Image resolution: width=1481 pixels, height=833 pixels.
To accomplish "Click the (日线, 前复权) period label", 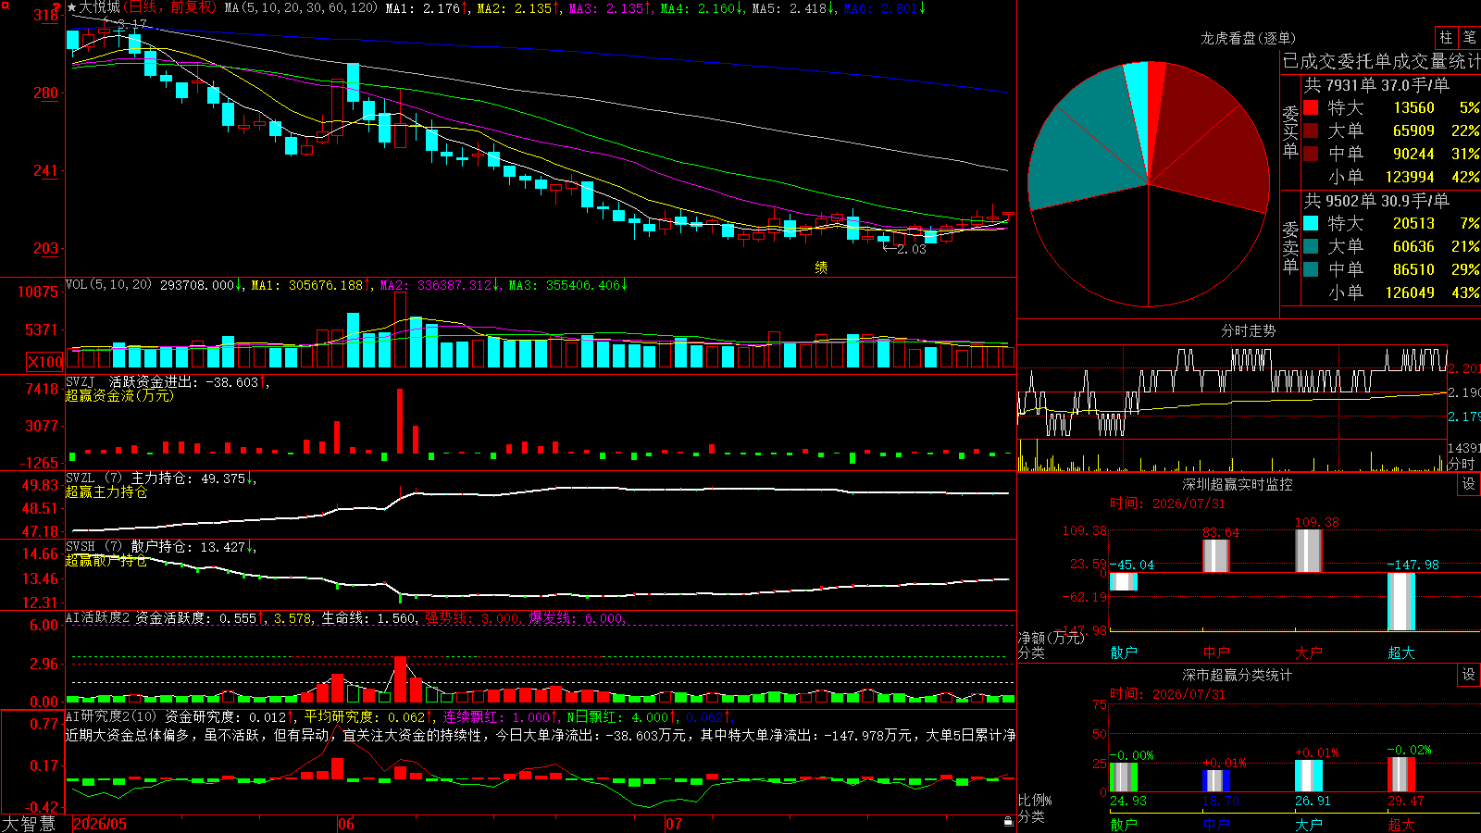I will (x=168, y=7).
